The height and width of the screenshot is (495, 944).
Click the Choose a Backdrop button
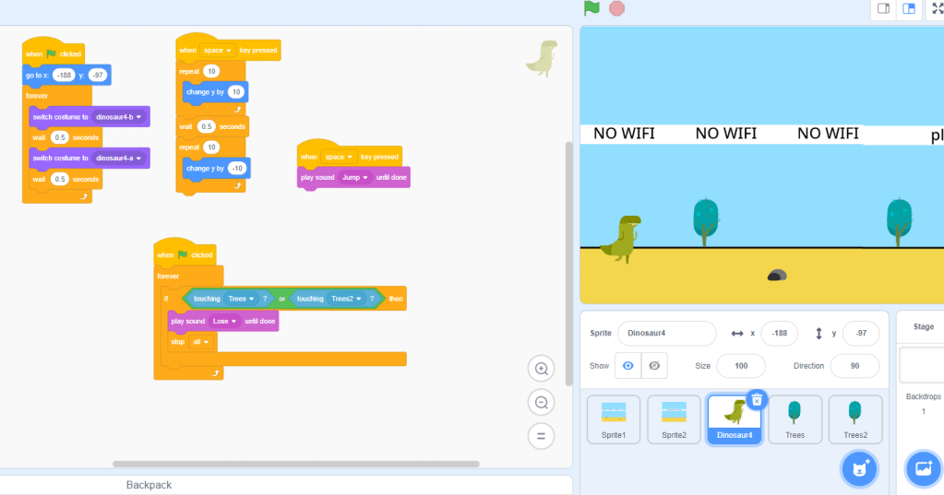pyautogui.click(x=923, y=468)
